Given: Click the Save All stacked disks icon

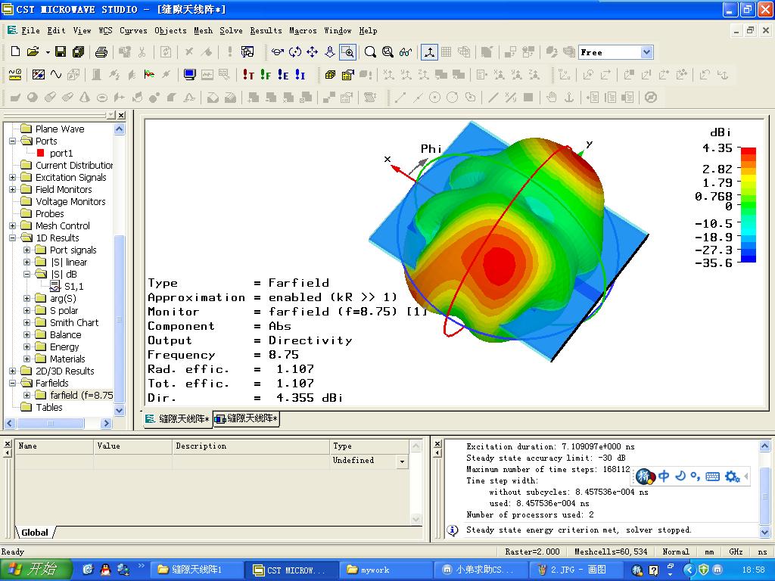Looking at the screenshot, I should (78, 51).
